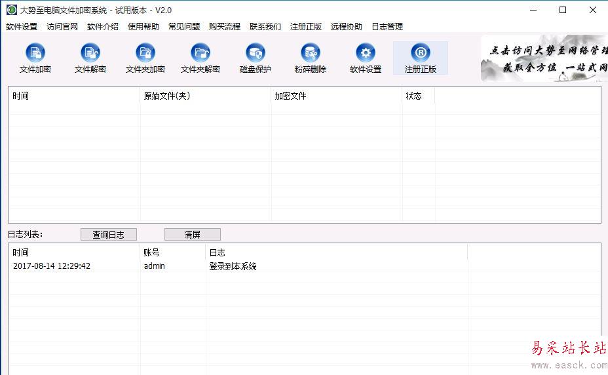Image resolution: width=608 pixels, height=375 pixels.
Task: Open the 磁盘保护 disk protection tool
Action: point(256,58)
